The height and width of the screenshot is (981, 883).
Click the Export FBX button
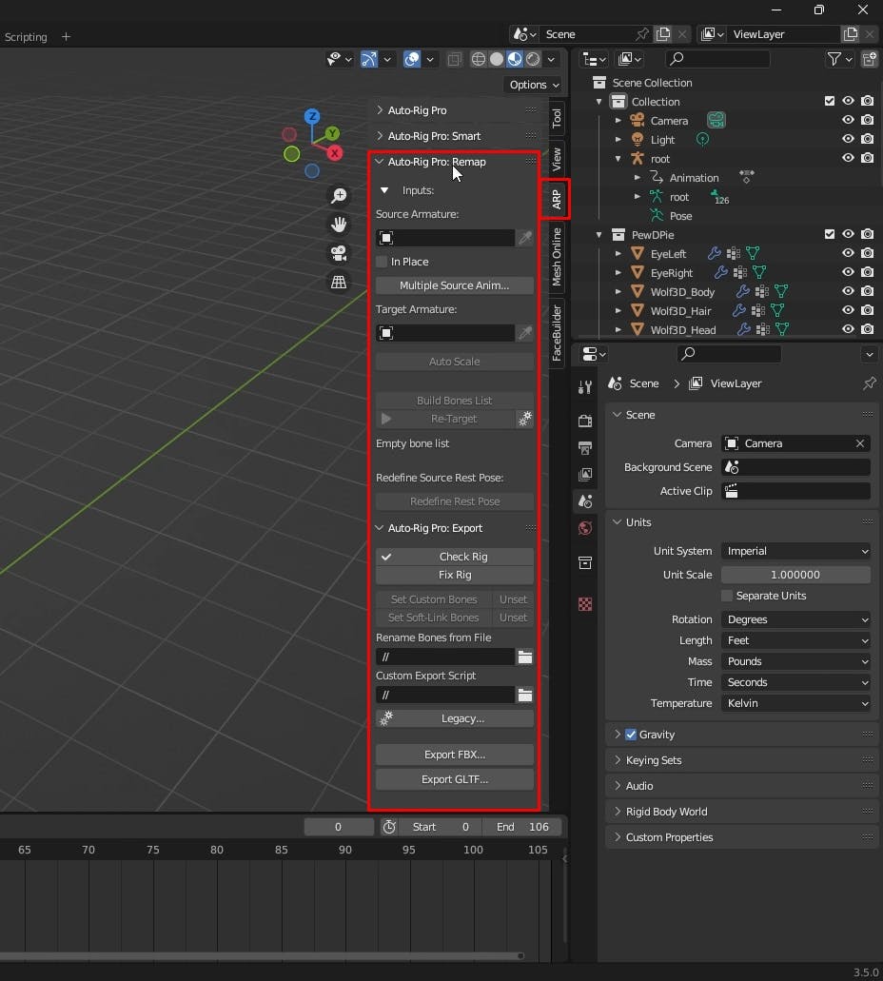[455, 755]
